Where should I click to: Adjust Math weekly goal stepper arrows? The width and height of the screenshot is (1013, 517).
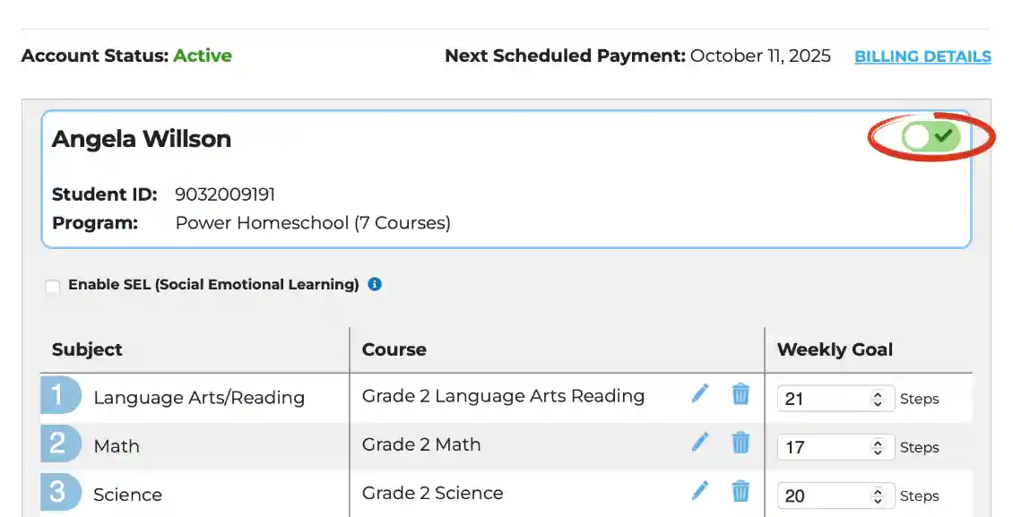[x=878, y=447]
